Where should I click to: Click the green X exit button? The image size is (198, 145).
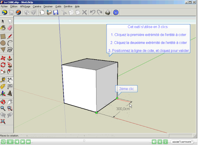pos(160,142)
